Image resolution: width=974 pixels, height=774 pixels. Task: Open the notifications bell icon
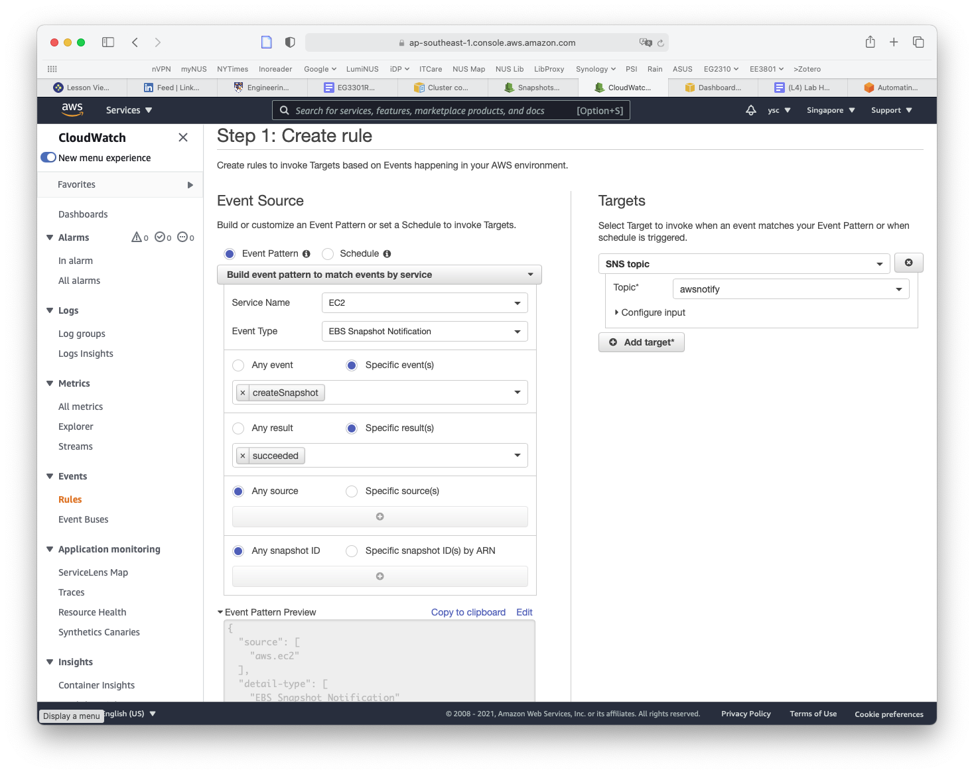[750, 110]
